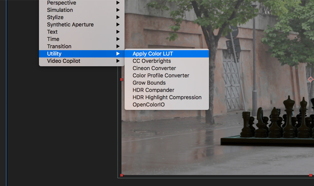Choose HDR Highlight Compression effect
Viewport: 314px width, 186px height.
167,97
